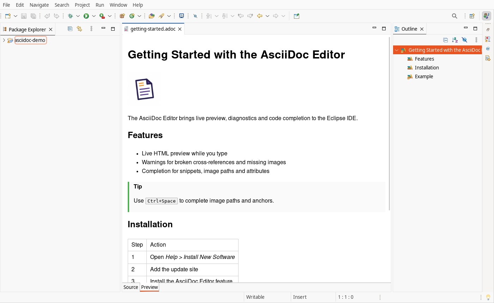Select the Preview editor tab

click(150, 287)
